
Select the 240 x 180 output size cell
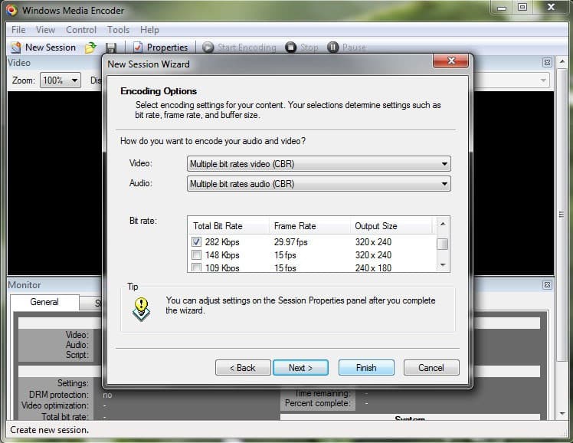tap(373, 267)
